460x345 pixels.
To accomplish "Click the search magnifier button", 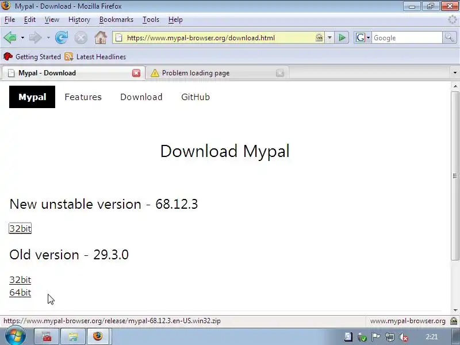I will tap(449, 37).
